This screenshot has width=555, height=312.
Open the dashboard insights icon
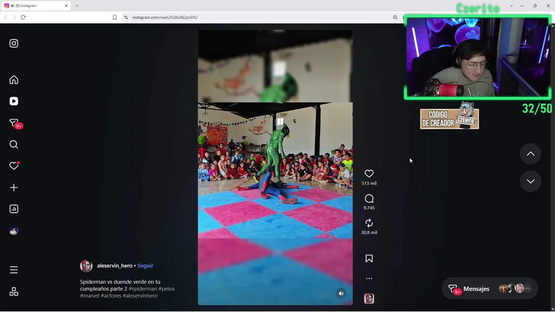(14, 209)
